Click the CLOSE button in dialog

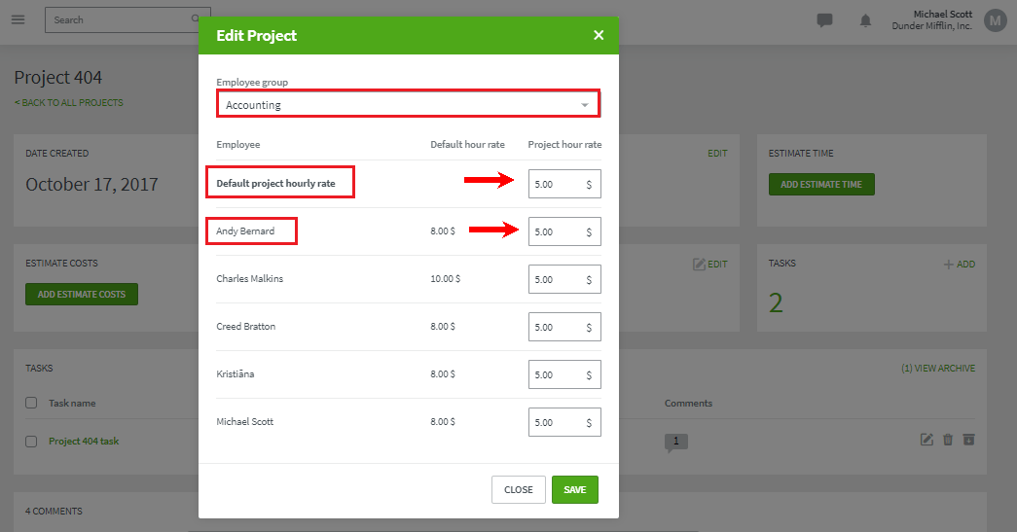point(518,490)
